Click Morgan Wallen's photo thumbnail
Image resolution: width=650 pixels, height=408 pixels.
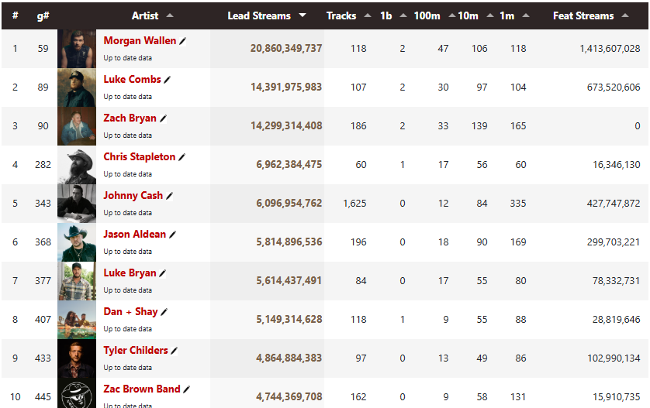click(77, 49)
